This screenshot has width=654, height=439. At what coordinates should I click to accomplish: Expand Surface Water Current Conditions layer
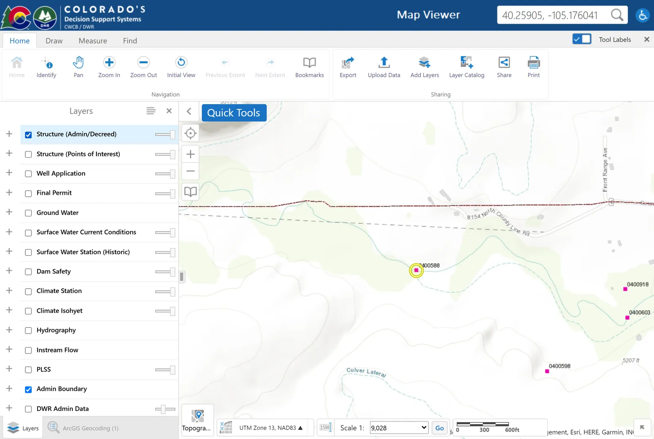click(x=9, y=232)
